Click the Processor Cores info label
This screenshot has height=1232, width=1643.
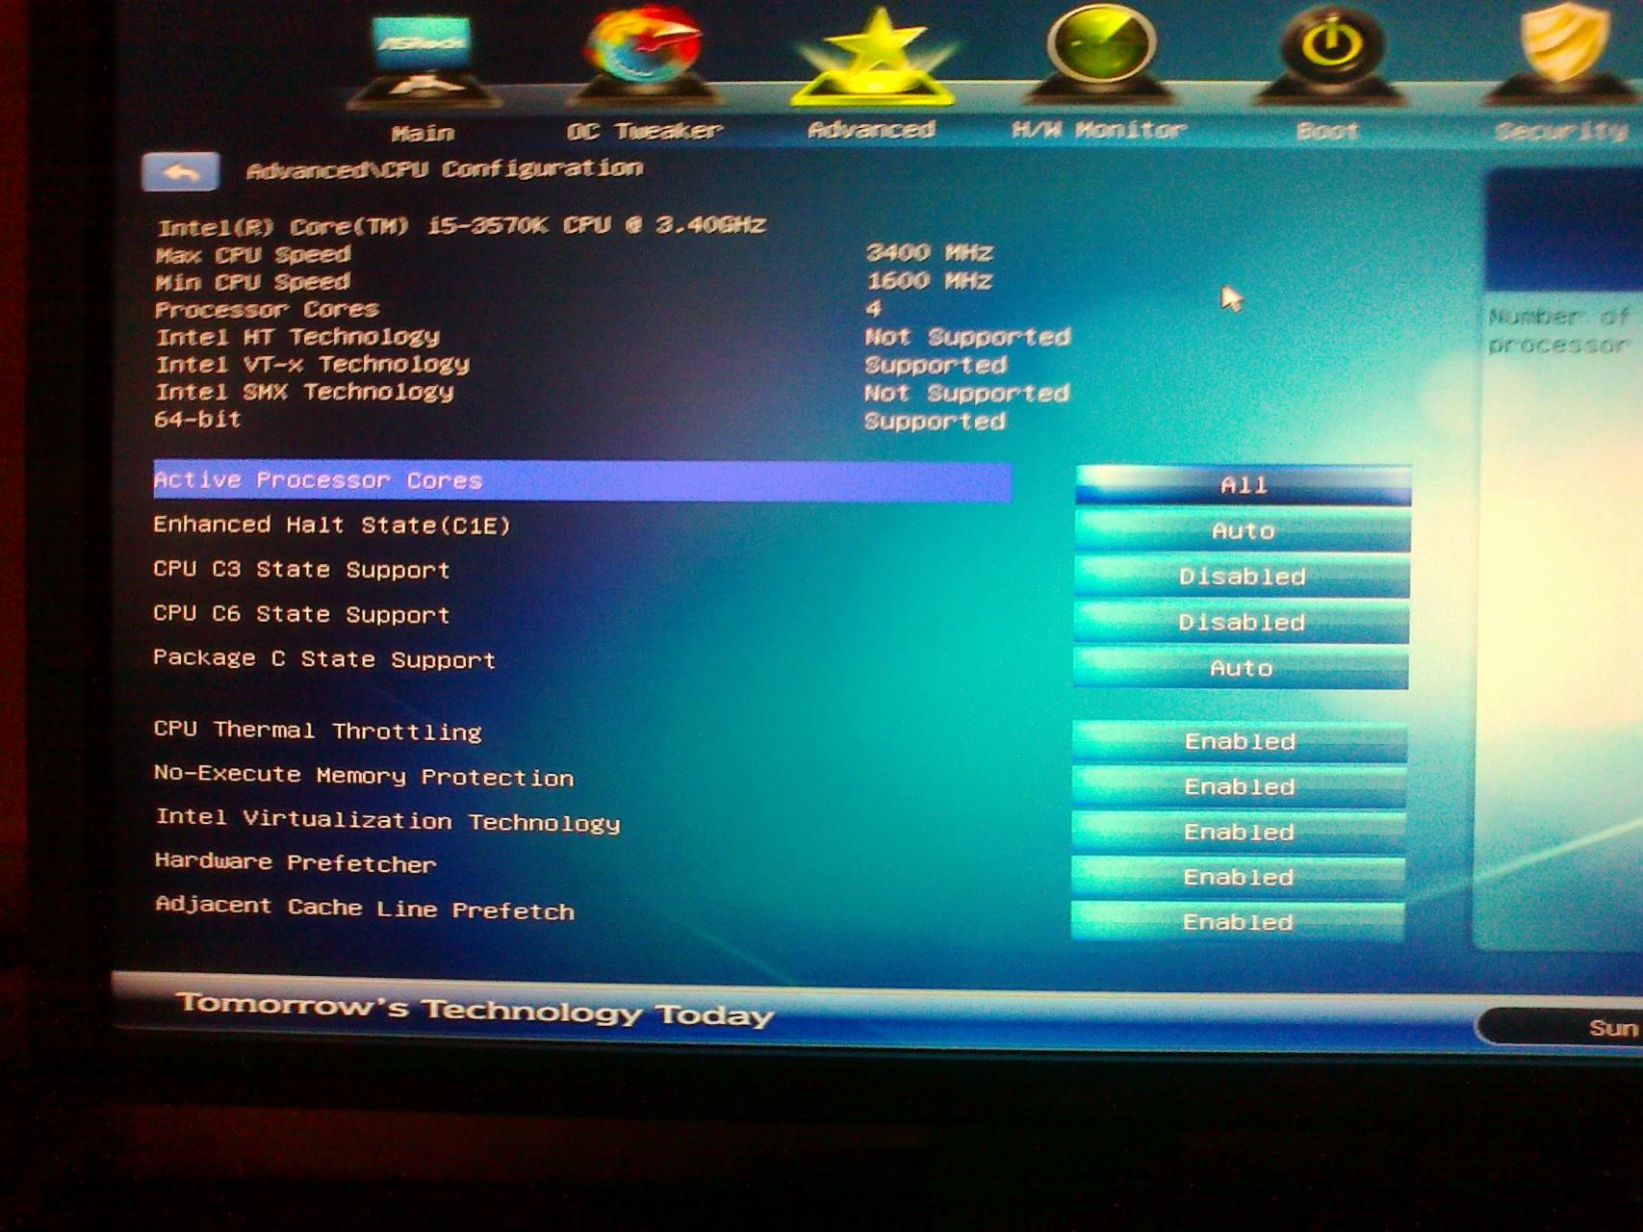click(267, 310)
